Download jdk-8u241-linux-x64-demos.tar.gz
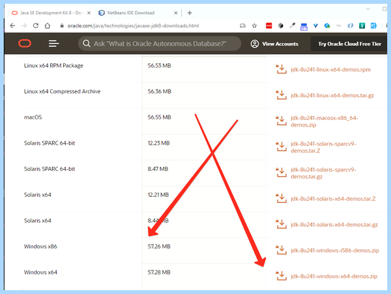The image size is (391, 294). (332, 95)
